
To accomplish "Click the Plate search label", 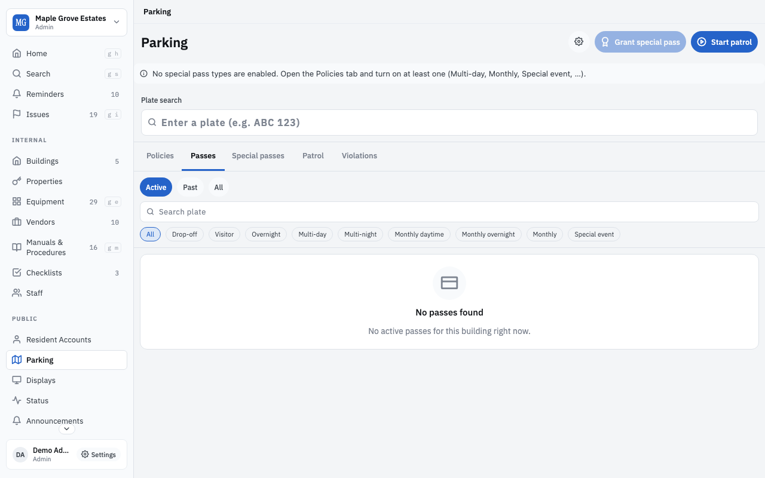I will point(161,100).
